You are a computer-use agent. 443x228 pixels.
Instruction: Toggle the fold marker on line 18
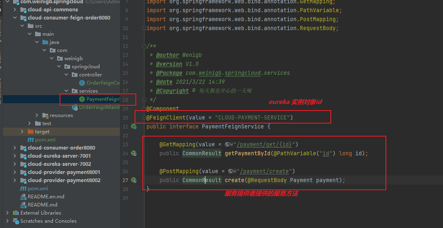tap(144, 100)
